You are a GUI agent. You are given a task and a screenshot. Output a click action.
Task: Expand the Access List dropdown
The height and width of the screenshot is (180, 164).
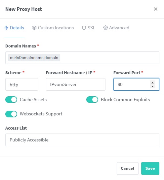[x=82, y=140]
